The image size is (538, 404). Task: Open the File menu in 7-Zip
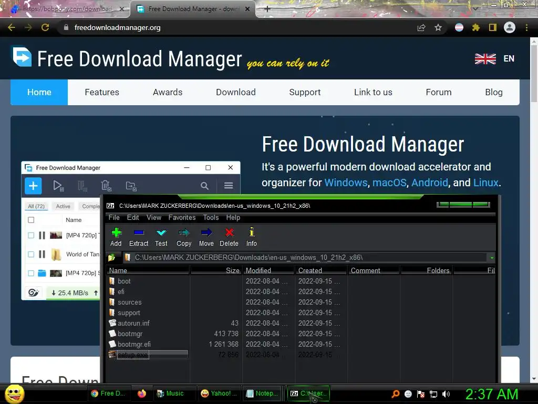[114, 217]
